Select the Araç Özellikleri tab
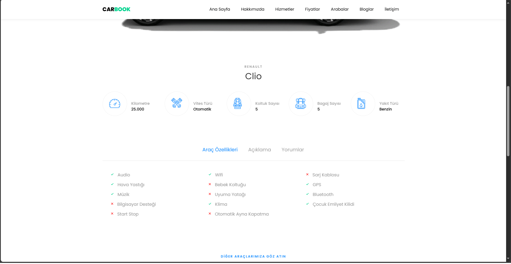 click(x=220, y=150)
